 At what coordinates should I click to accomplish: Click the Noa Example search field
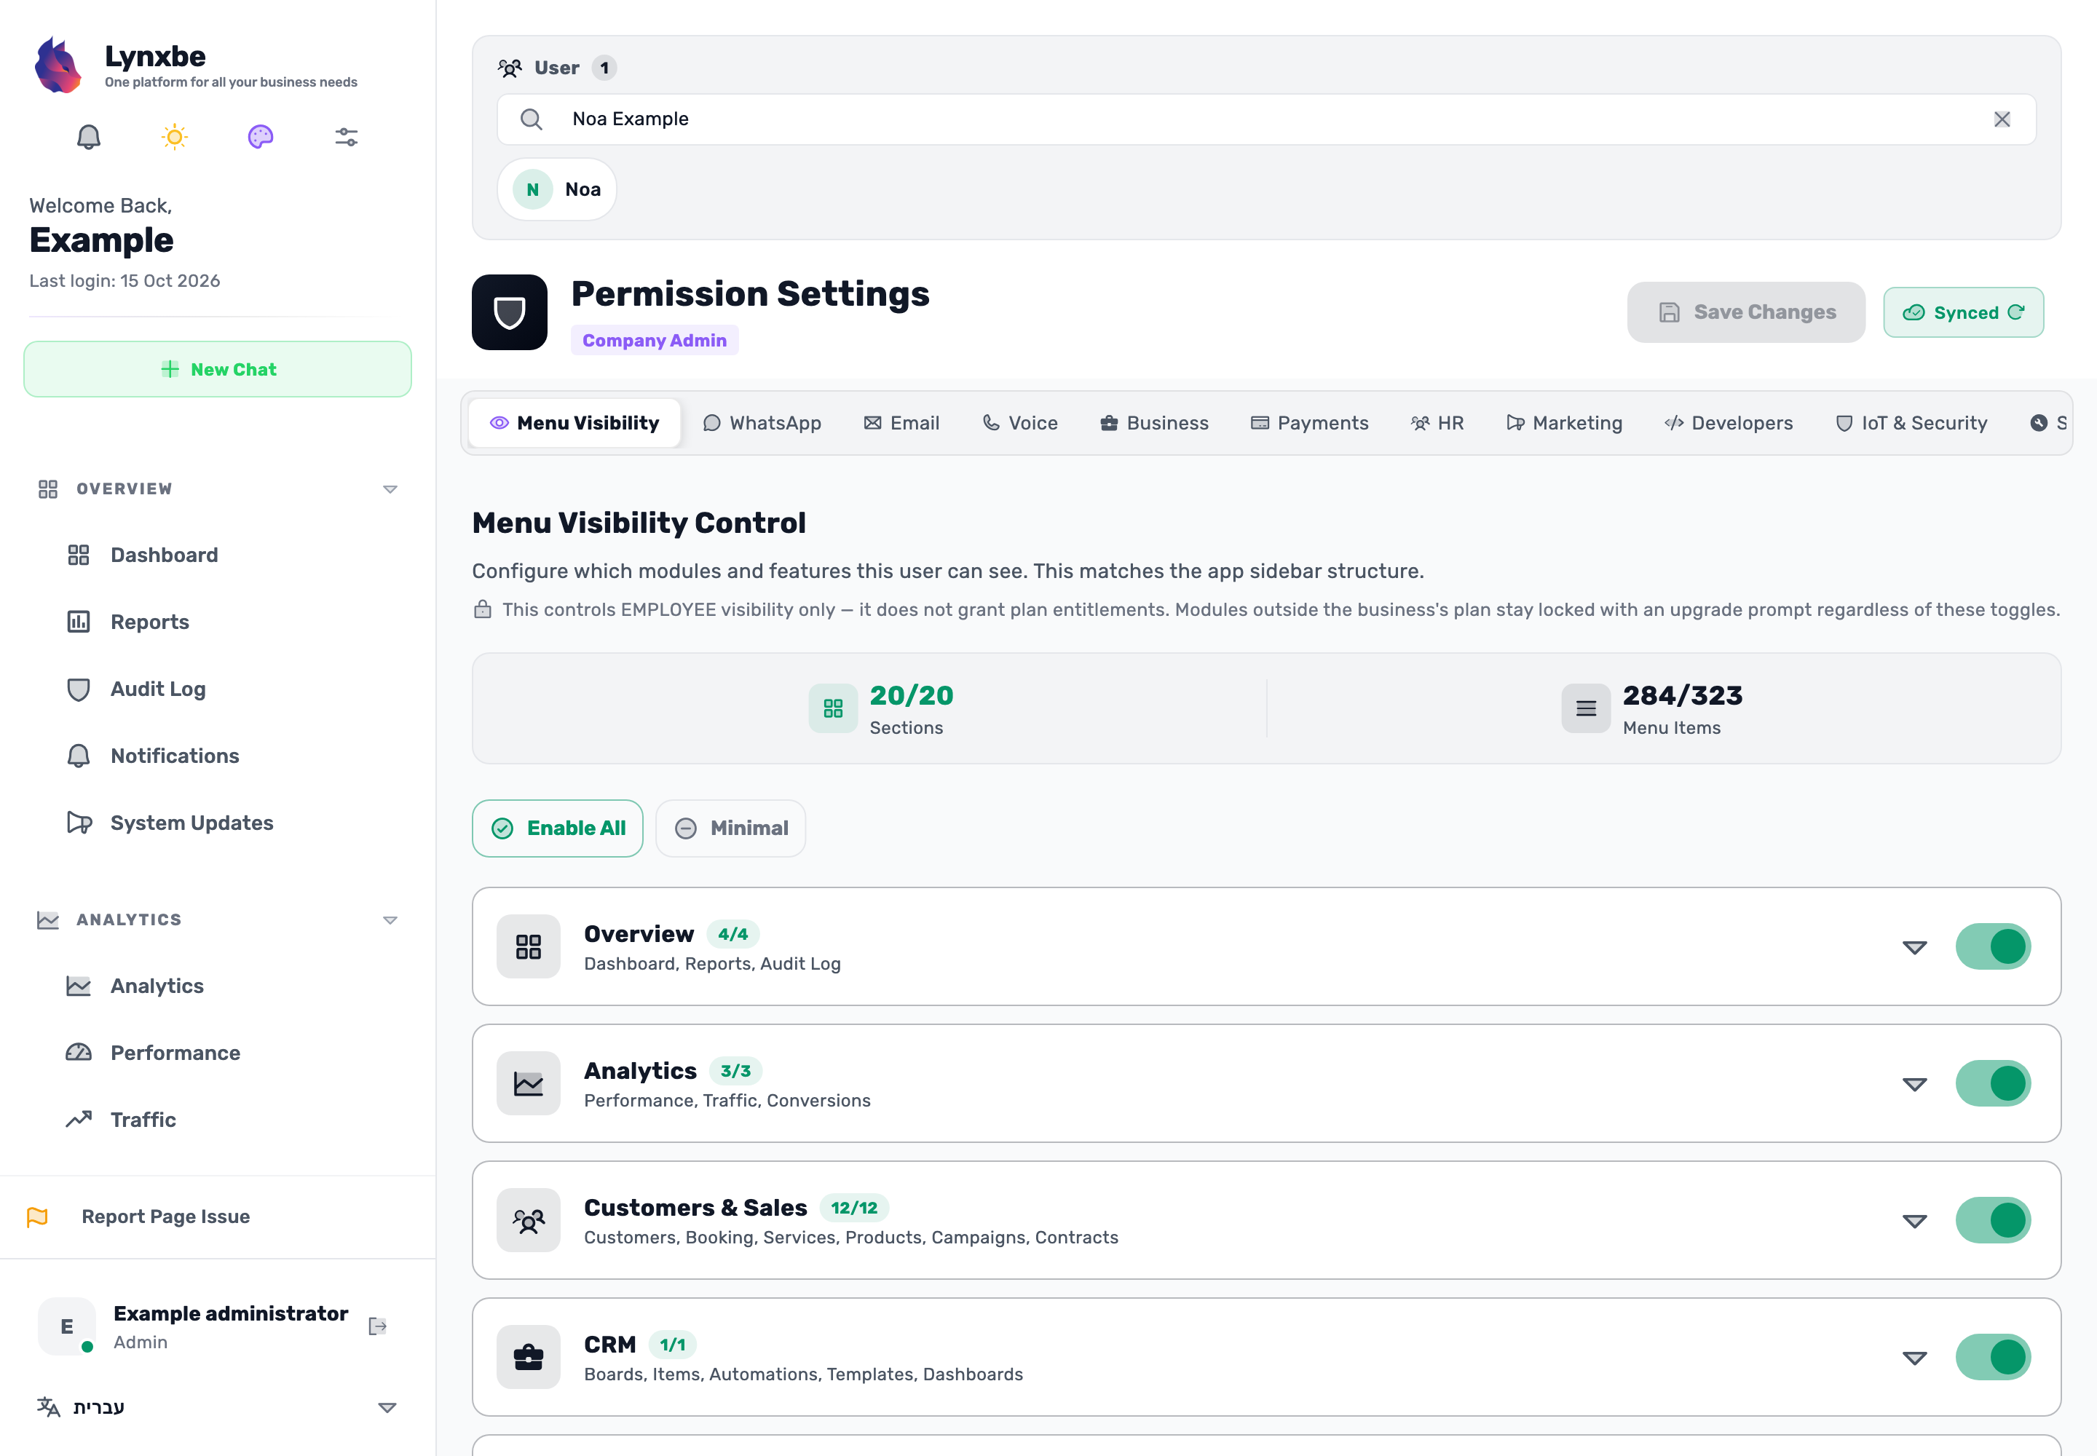pos(1267,119)
